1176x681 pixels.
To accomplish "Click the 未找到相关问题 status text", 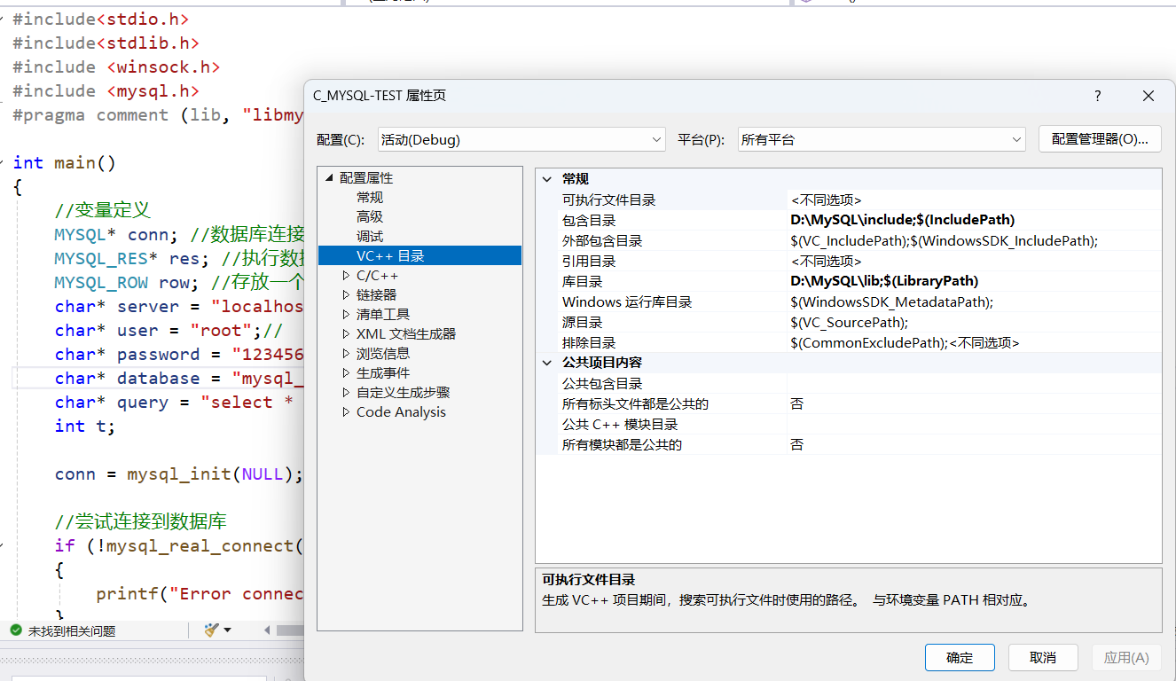I will coord(72,631).
